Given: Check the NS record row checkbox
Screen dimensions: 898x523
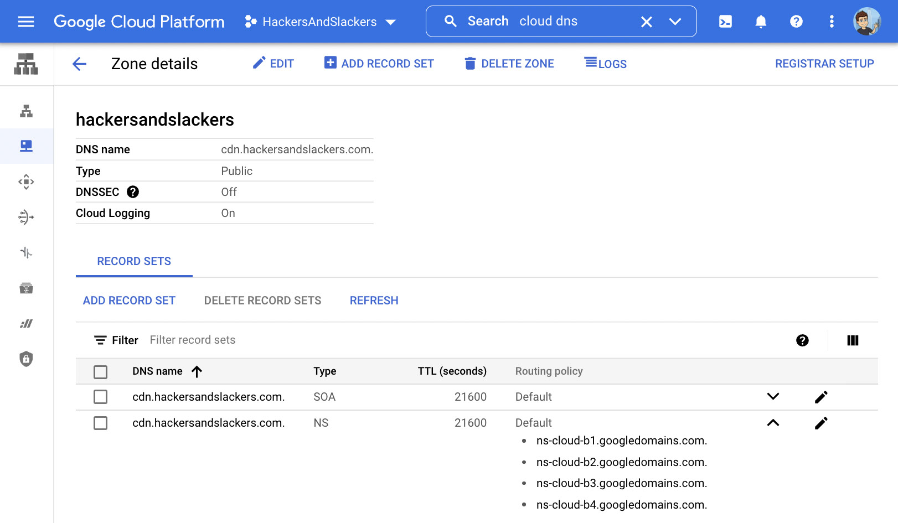Looking at the screenshot, I should tap(100, 423).
